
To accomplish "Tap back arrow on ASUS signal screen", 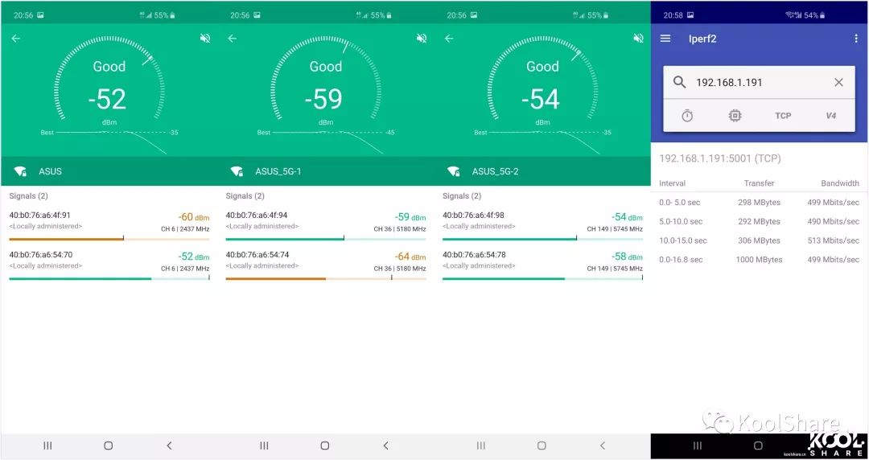I will tap(16, 39).
